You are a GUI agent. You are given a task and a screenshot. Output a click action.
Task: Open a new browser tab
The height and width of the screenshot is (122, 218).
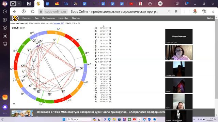(160, 4)
